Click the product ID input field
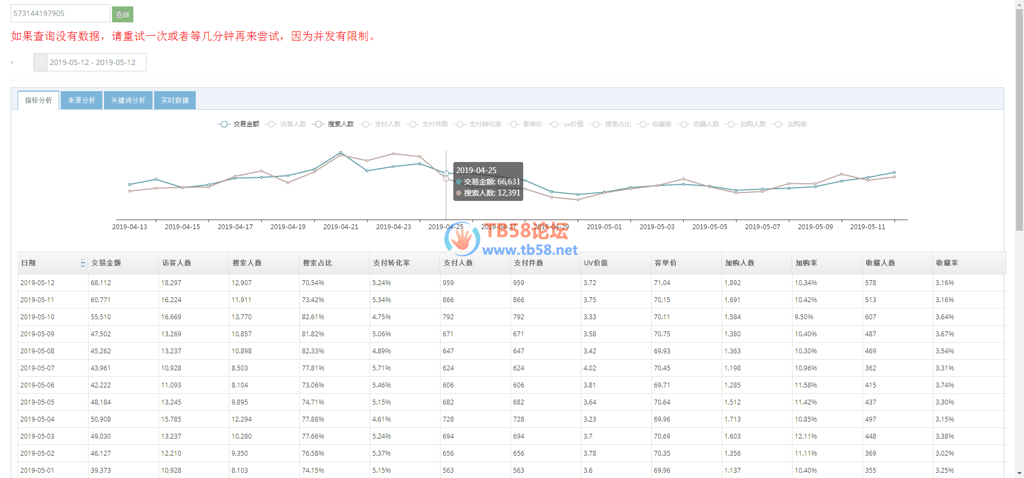1024x478 pixels. point(60,13)
